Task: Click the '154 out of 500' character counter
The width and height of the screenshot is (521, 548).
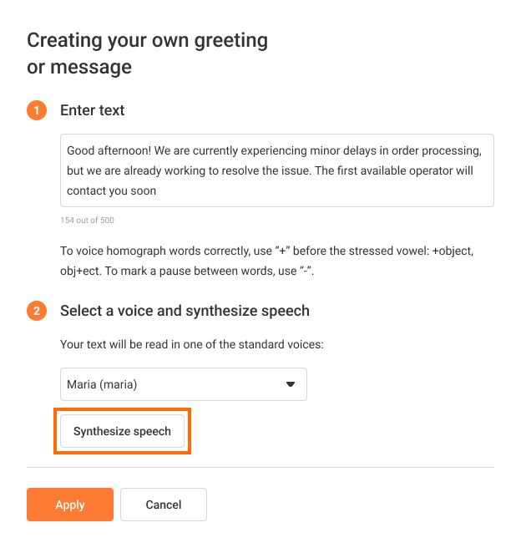Action: [x=88, y=221]
